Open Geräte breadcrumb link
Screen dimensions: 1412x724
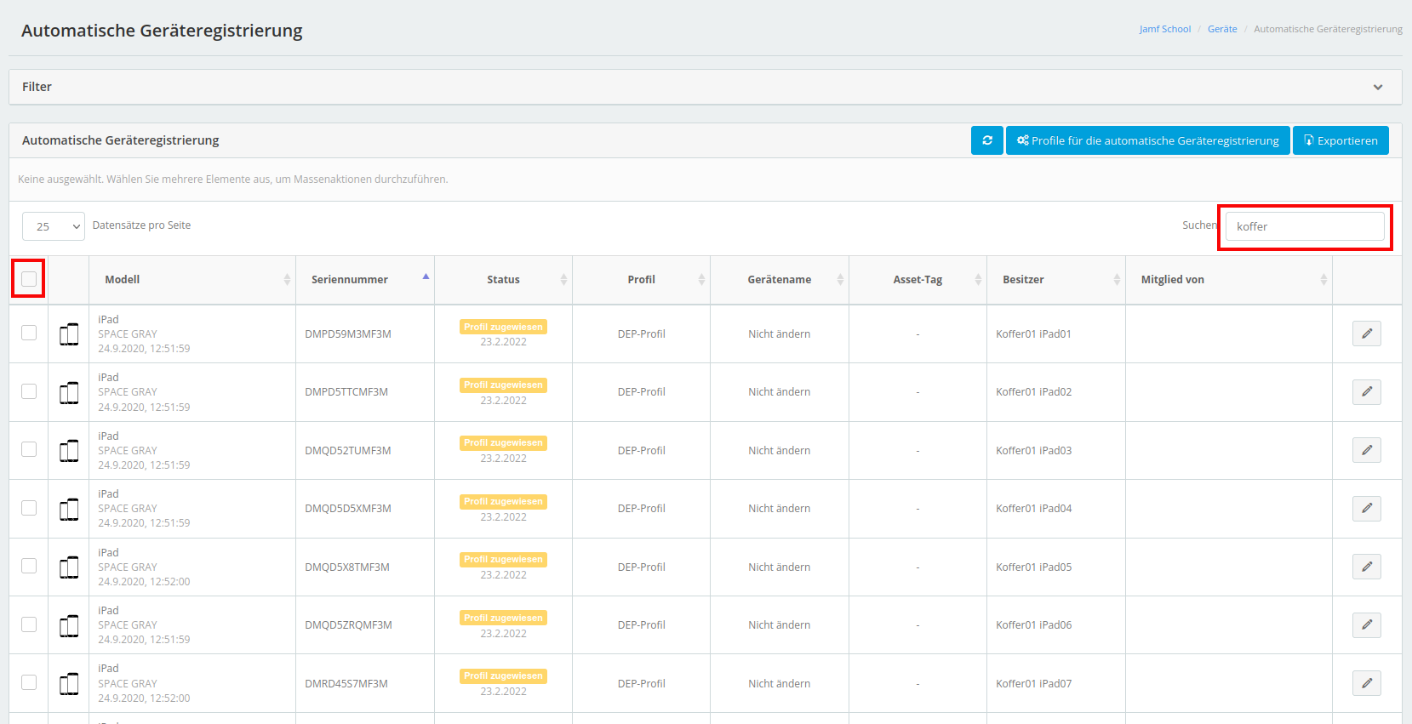coord(1222,29)
